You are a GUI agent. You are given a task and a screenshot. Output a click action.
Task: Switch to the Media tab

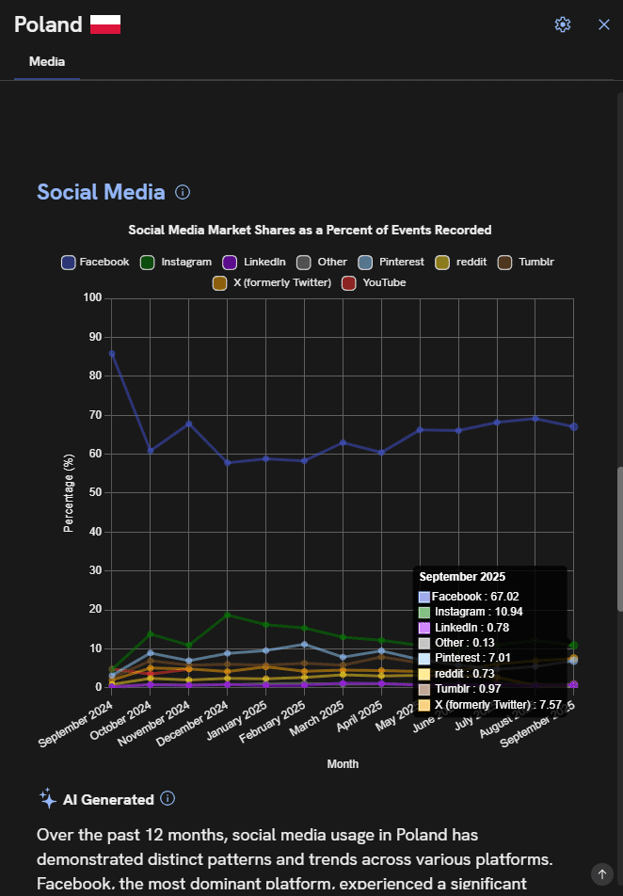(46, 61)
